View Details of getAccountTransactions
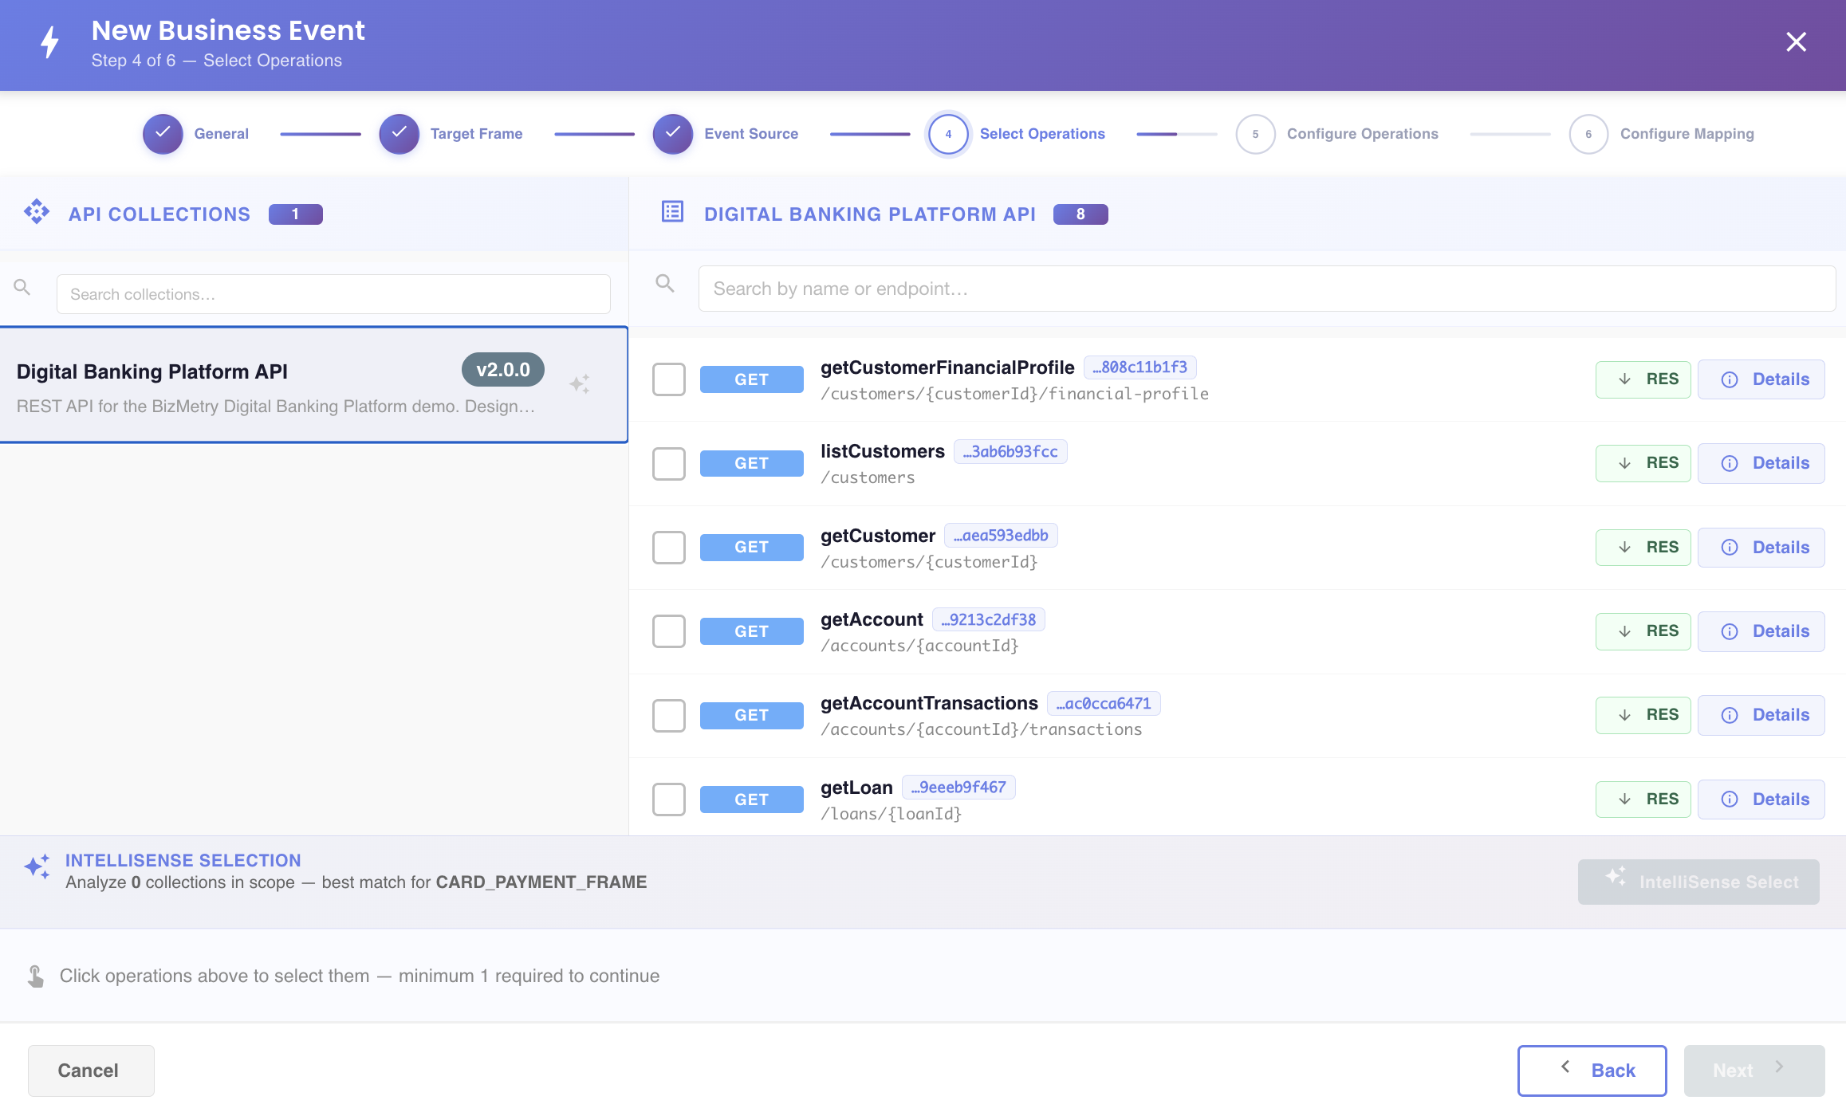Screen dimensions: 1846x1108 [x=1761, y=715]
